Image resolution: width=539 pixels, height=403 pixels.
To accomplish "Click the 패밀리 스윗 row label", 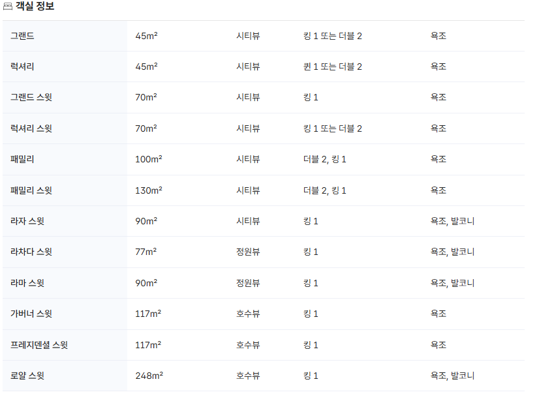I will tap(31, 190).
